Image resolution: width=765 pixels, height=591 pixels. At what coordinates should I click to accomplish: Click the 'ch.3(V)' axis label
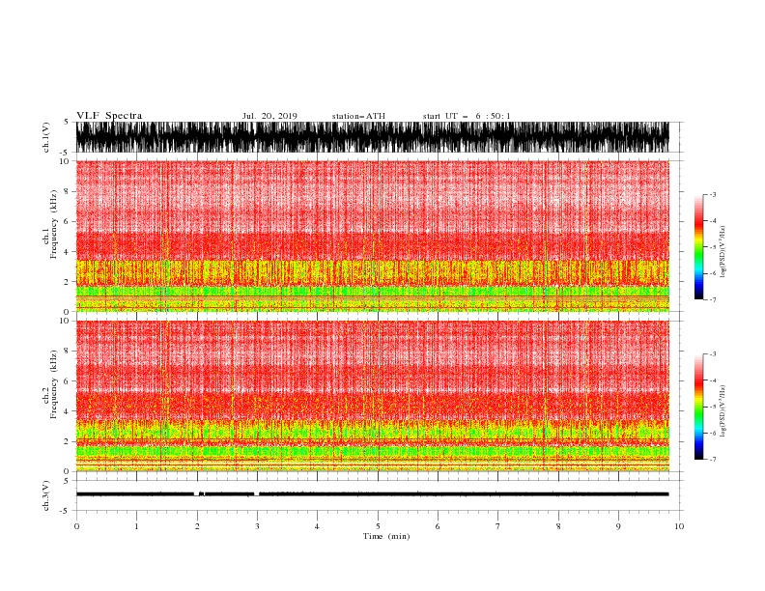pos(46,495)
